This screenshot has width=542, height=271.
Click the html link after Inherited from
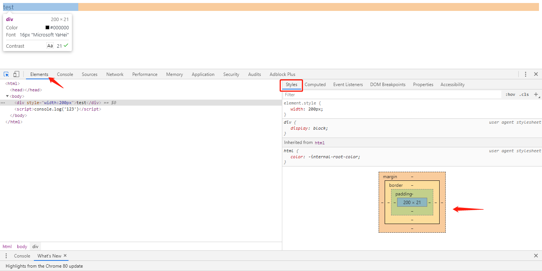pos(320,142)
